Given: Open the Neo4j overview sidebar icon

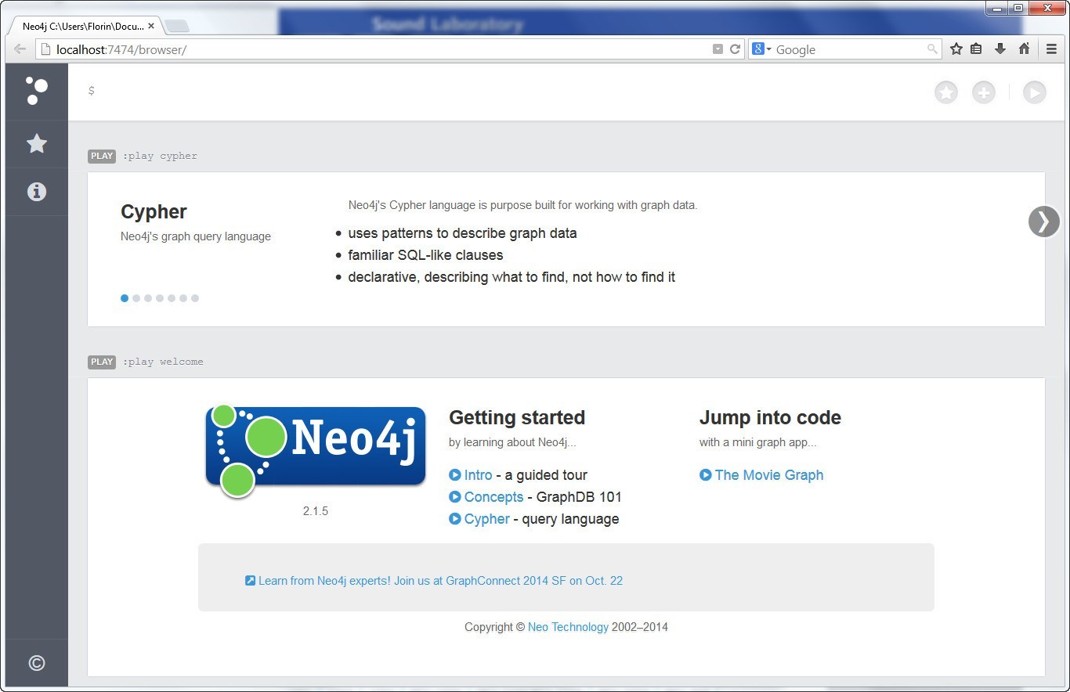Looking at the screenshot, I should 37,91.
